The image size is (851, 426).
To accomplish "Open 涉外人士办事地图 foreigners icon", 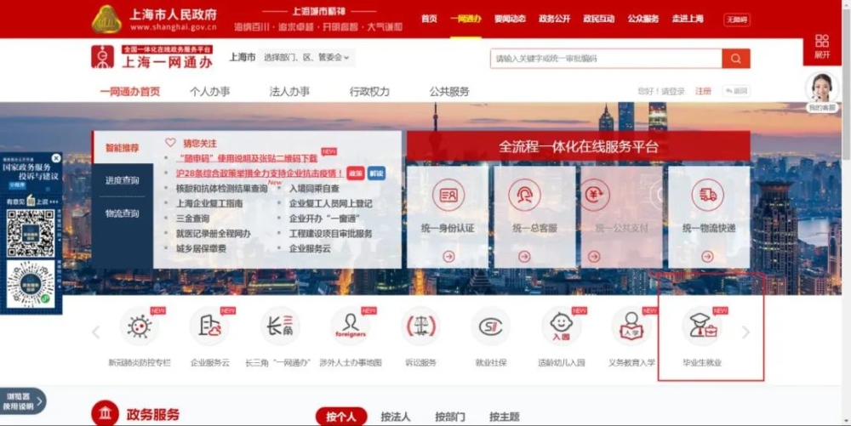I will [x=351, y=327].
